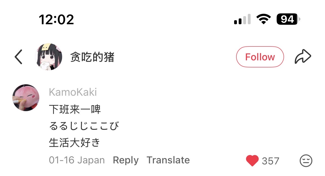Viewport: 325px width, 176px height.
Task: Tap the username 贪吃的猪
Action: (92, 57)
